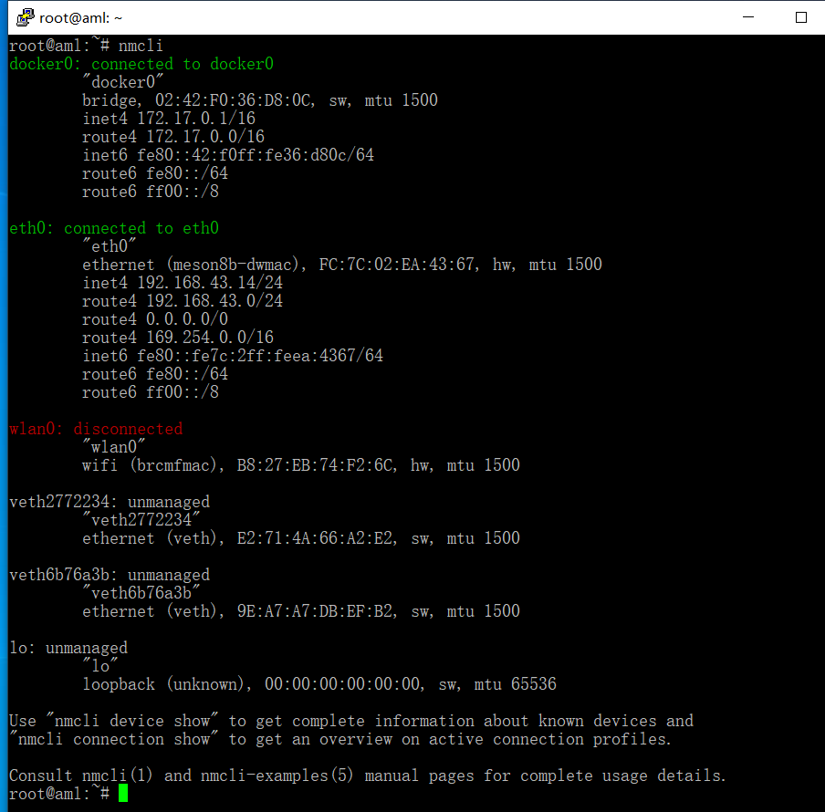825x812 pixels.
Task: Select the wlan0 disconnected status text
Action: click(96, 429)
